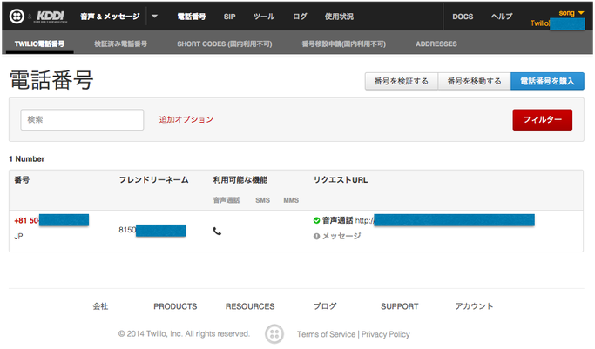Open the ブログ footer link
Image resolution: width=595 pixels, height=349 pixels.
pyautogui.click(x=325, y=306)
